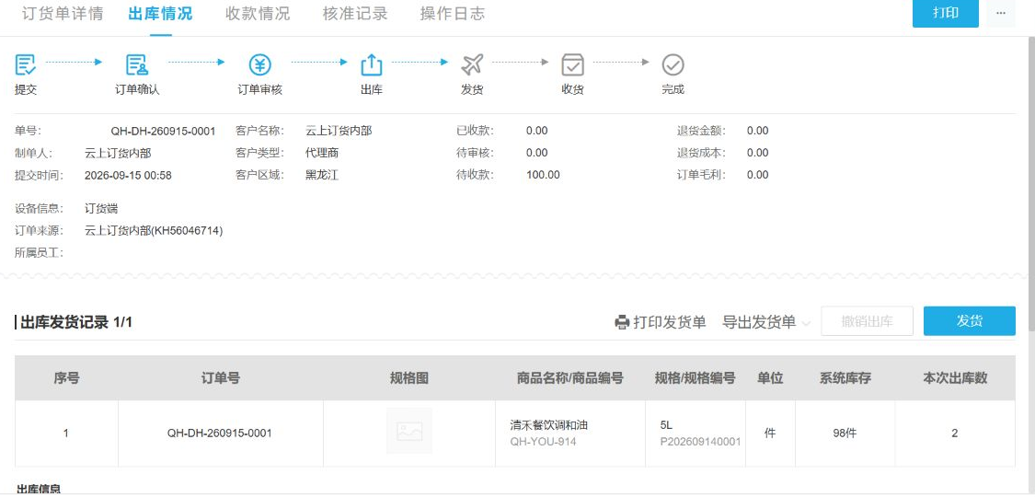
Task: Switch to the 订货单详情 tab
Action: pos(63,14)
